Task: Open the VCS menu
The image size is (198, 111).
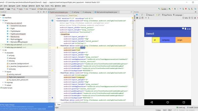Action: [52, 6]
